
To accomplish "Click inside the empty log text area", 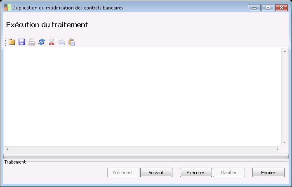I will coord(143,97).
